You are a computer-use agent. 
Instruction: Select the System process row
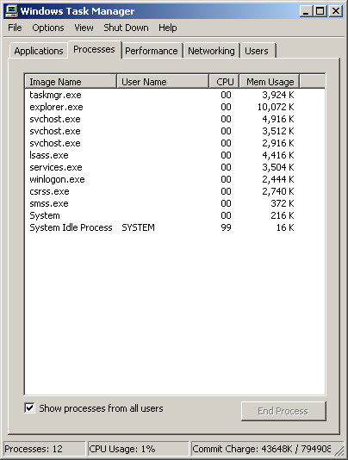(175, 215)
